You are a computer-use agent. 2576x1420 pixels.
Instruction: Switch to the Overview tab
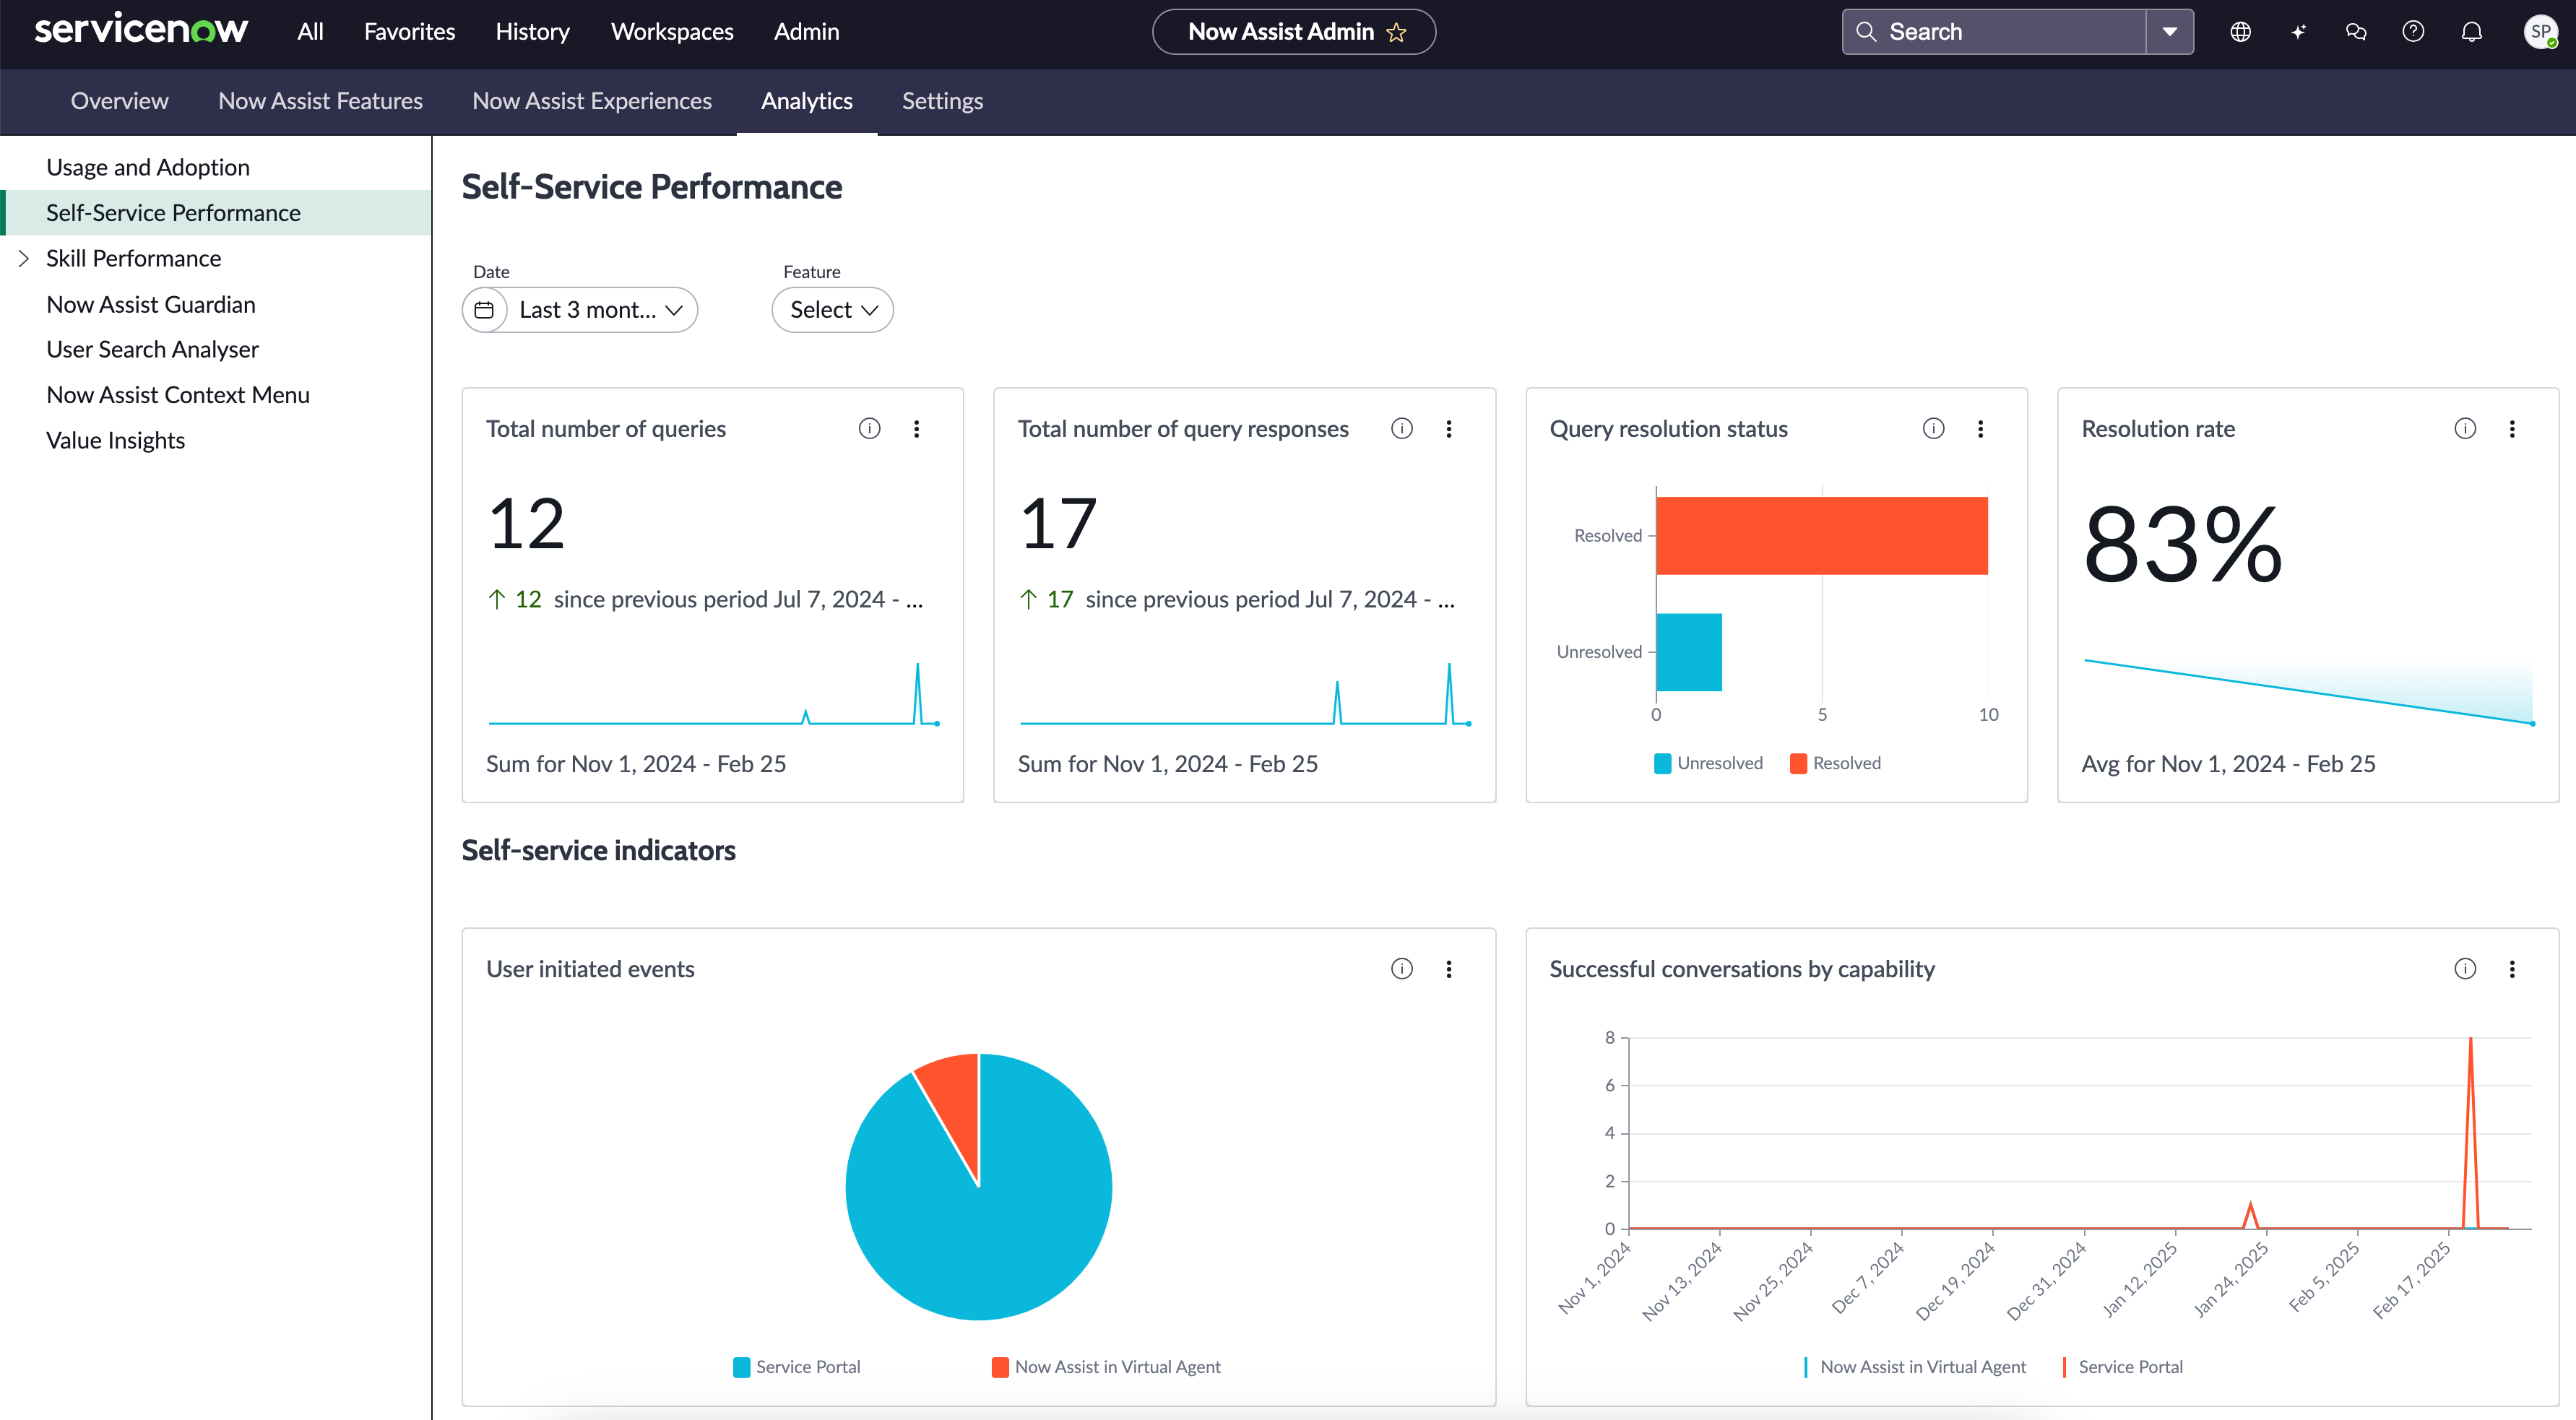(119, 101)
